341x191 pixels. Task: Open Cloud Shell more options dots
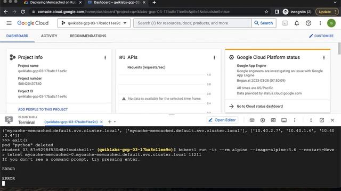click(295, 120)
